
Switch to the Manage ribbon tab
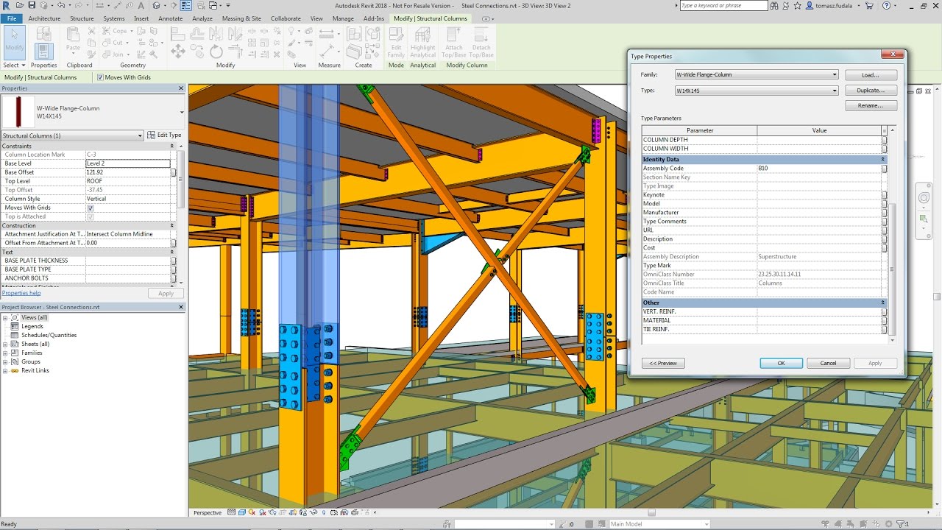(343, 18)
